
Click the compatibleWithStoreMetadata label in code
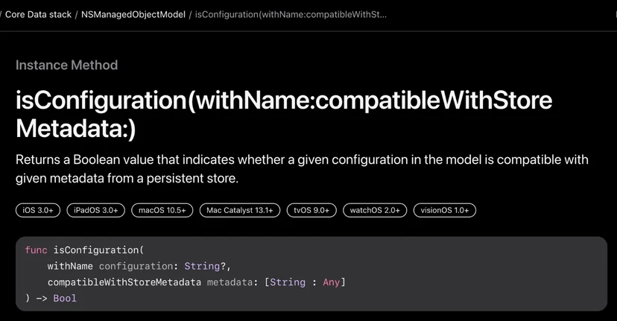tap(124, 282)
